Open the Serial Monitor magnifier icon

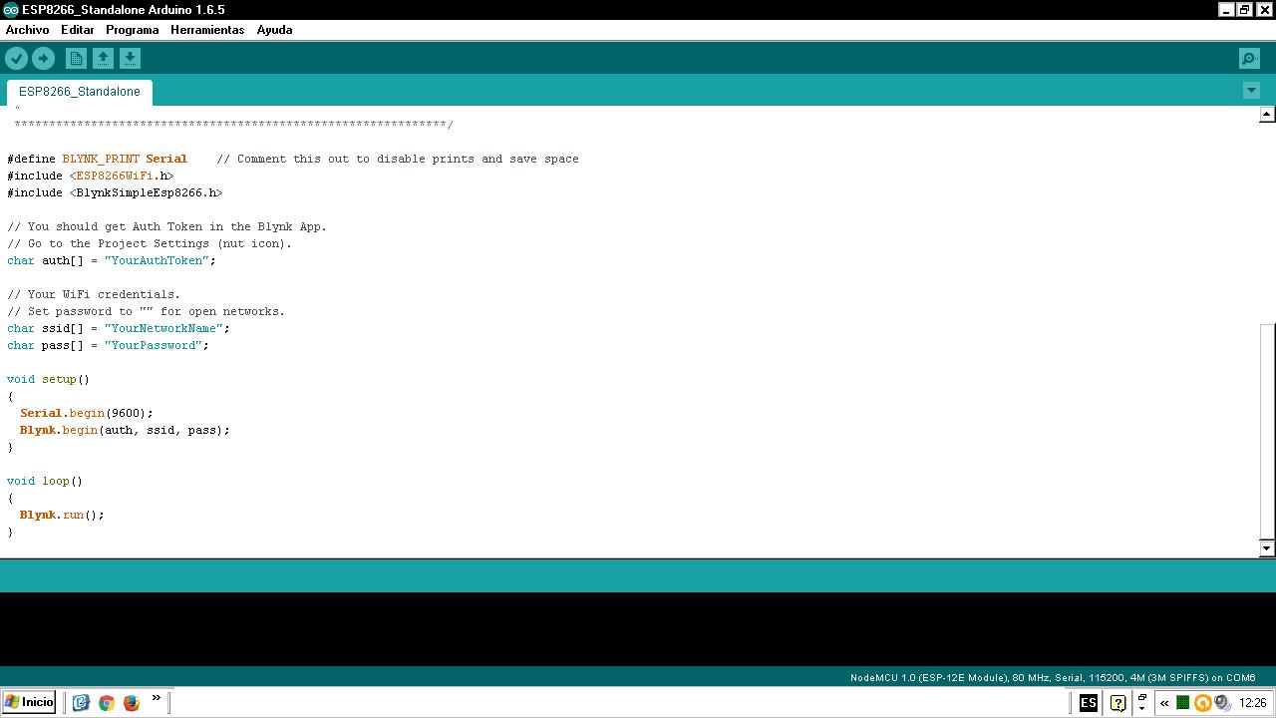pyautogui.click(x=1249, y=58)
